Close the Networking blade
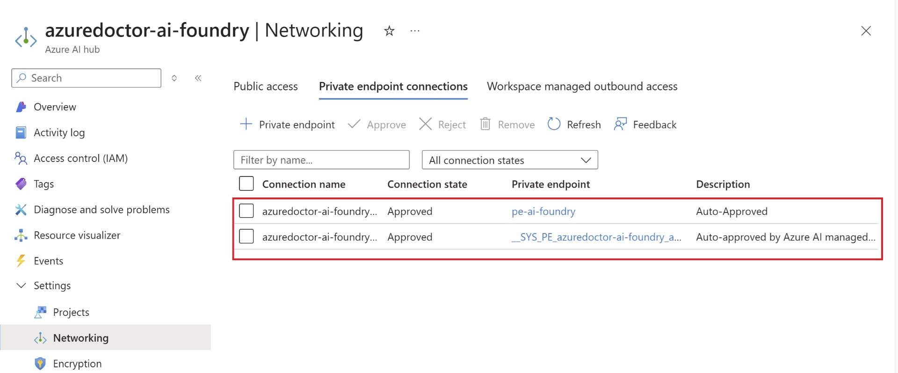The height and width of the screenshot is (373, 898). [866, 31]
